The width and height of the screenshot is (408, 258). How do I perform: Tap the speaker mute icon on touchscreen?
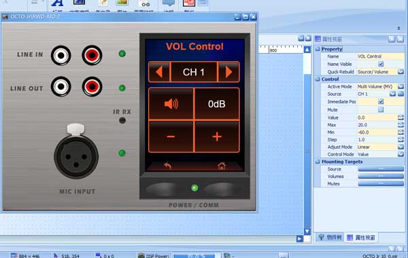point(171,104)
